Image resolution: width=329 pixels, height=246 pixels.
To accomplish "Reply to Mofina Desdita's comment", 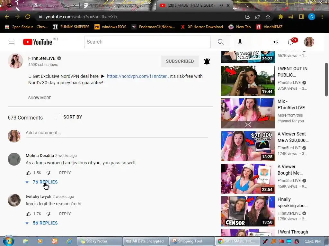I will tap(65, 173).
